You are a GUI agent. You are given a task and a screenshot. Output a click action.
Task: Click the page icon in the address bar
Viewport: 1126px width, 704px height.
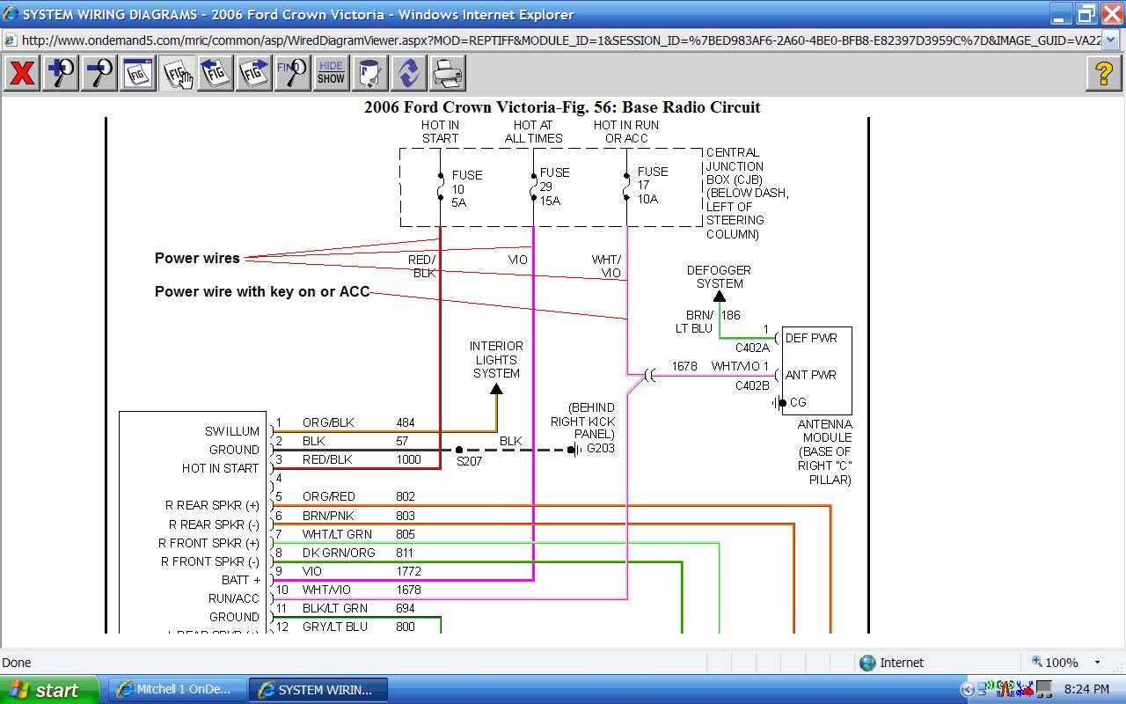point(11,40)
